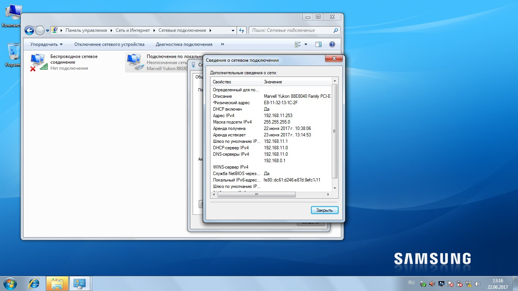This screenshot has height=291, width=518.
Task: Select the Аренда получена row
Action: (x=271, y=128)
